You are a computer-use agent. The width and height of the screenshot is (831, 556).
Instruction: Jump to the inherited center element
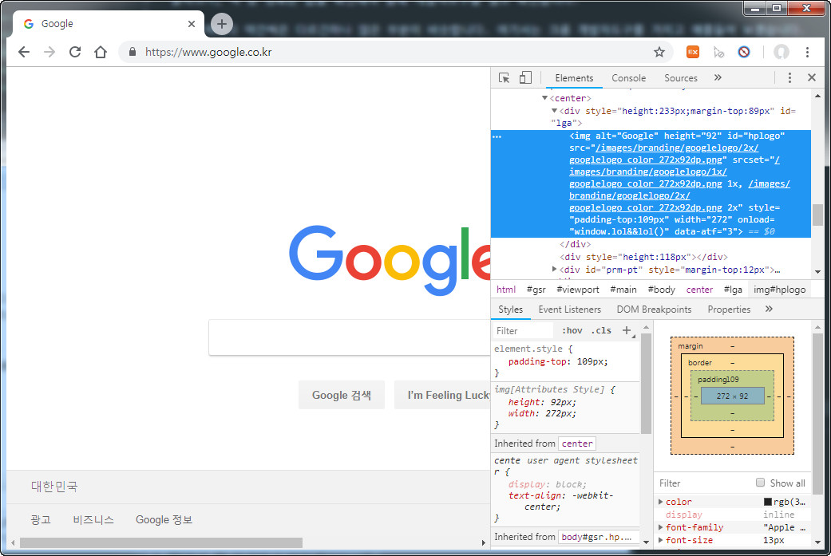coord(577,444)
